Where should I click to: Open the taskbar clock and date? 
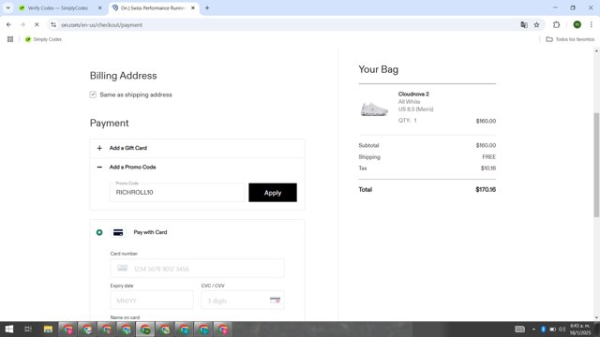580,330
